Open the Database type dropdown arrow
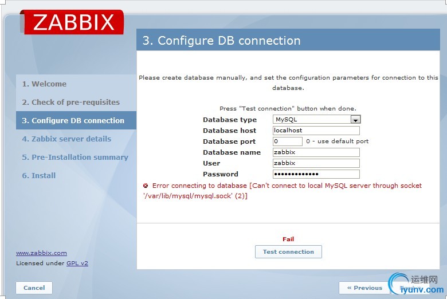 [355, 120]
